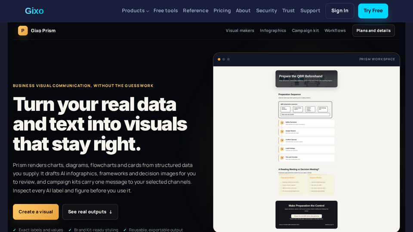
Task: Click the Turn your real data headline
Action: click(x=100, y=124)
